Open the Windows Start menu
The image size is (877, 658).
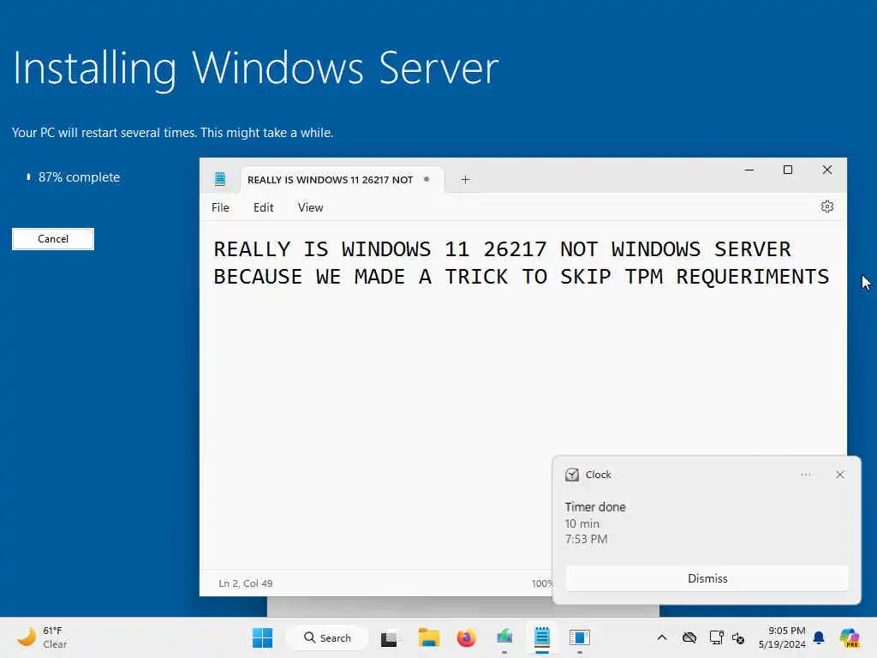tap(262, 637)
